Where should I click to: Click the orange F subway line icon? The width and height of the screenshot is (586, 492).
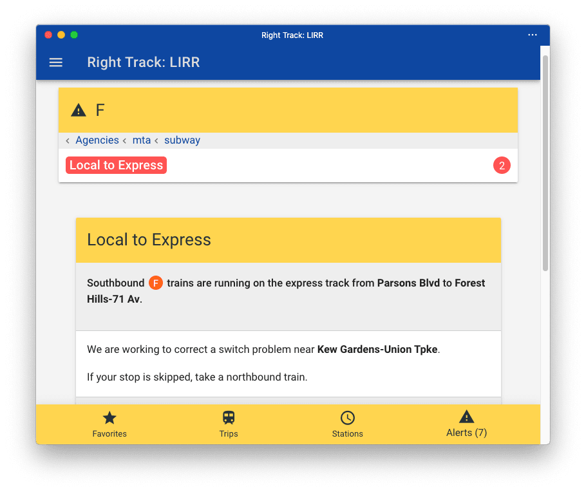[x=155, y=283]
